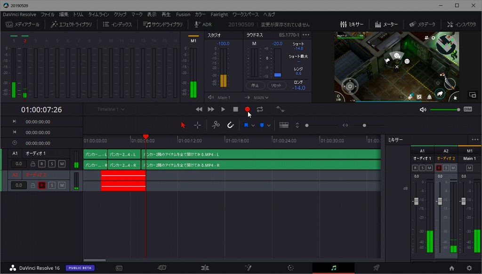Open the Timeline 1 dropdown
This screenshot has height=274, width=482.
111,109
